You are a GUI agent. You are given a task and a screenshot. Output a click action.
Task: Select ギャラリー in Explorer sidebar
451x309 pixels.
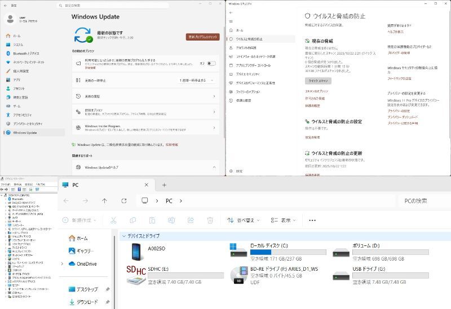tap(81, 251)
